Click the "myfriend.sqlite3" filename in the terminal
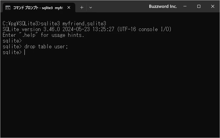Screen dimensions: 220x138 pyautogui.click(x=84, y=24)
